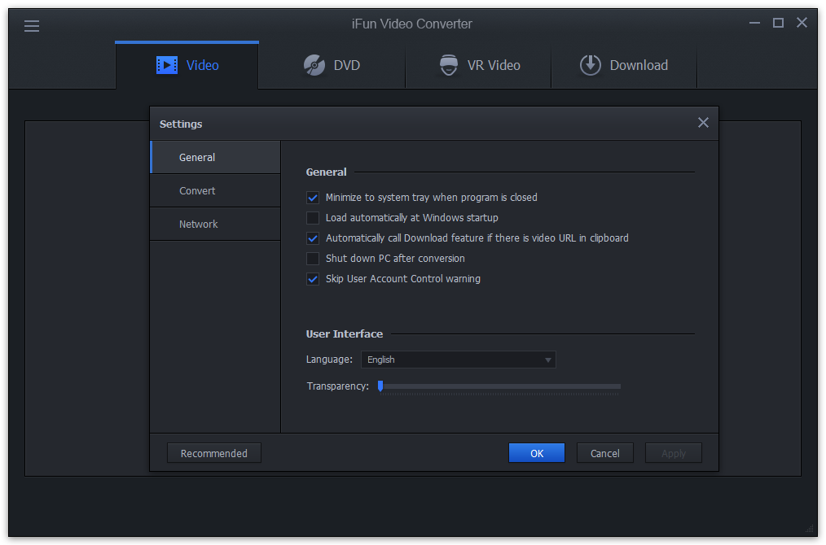The width and height of the screenshot is (826, 545).
Task: Switch to the Video tab label
Action: pos(202,65)
